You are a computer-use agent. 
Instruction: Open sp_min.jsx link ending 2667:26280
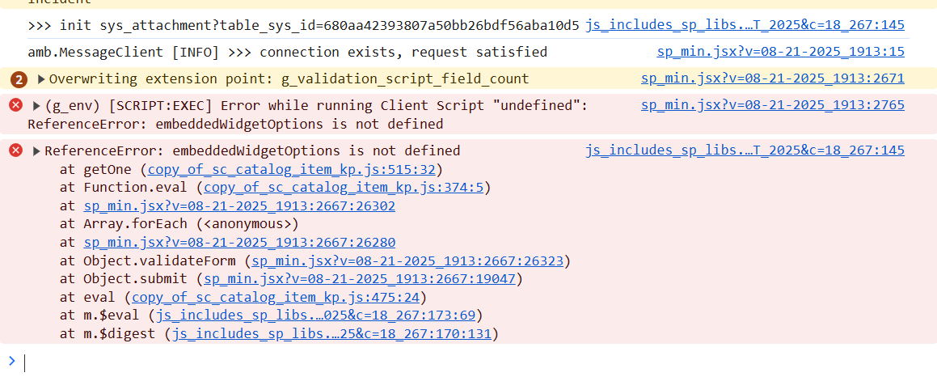(239, 243)
